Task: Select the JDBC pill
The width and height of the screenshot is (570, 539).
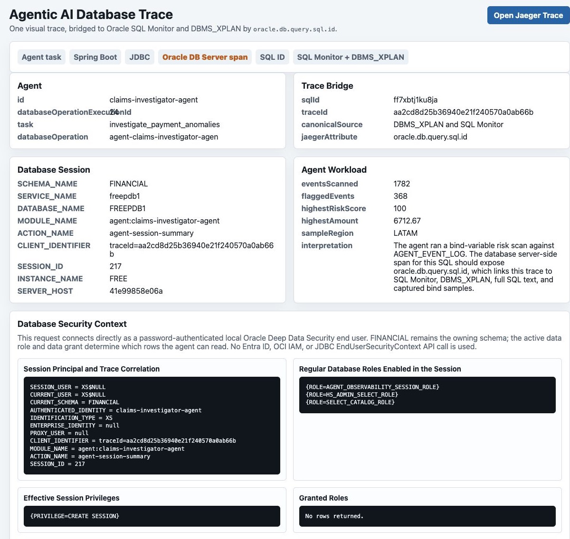Action: [140, 57]
